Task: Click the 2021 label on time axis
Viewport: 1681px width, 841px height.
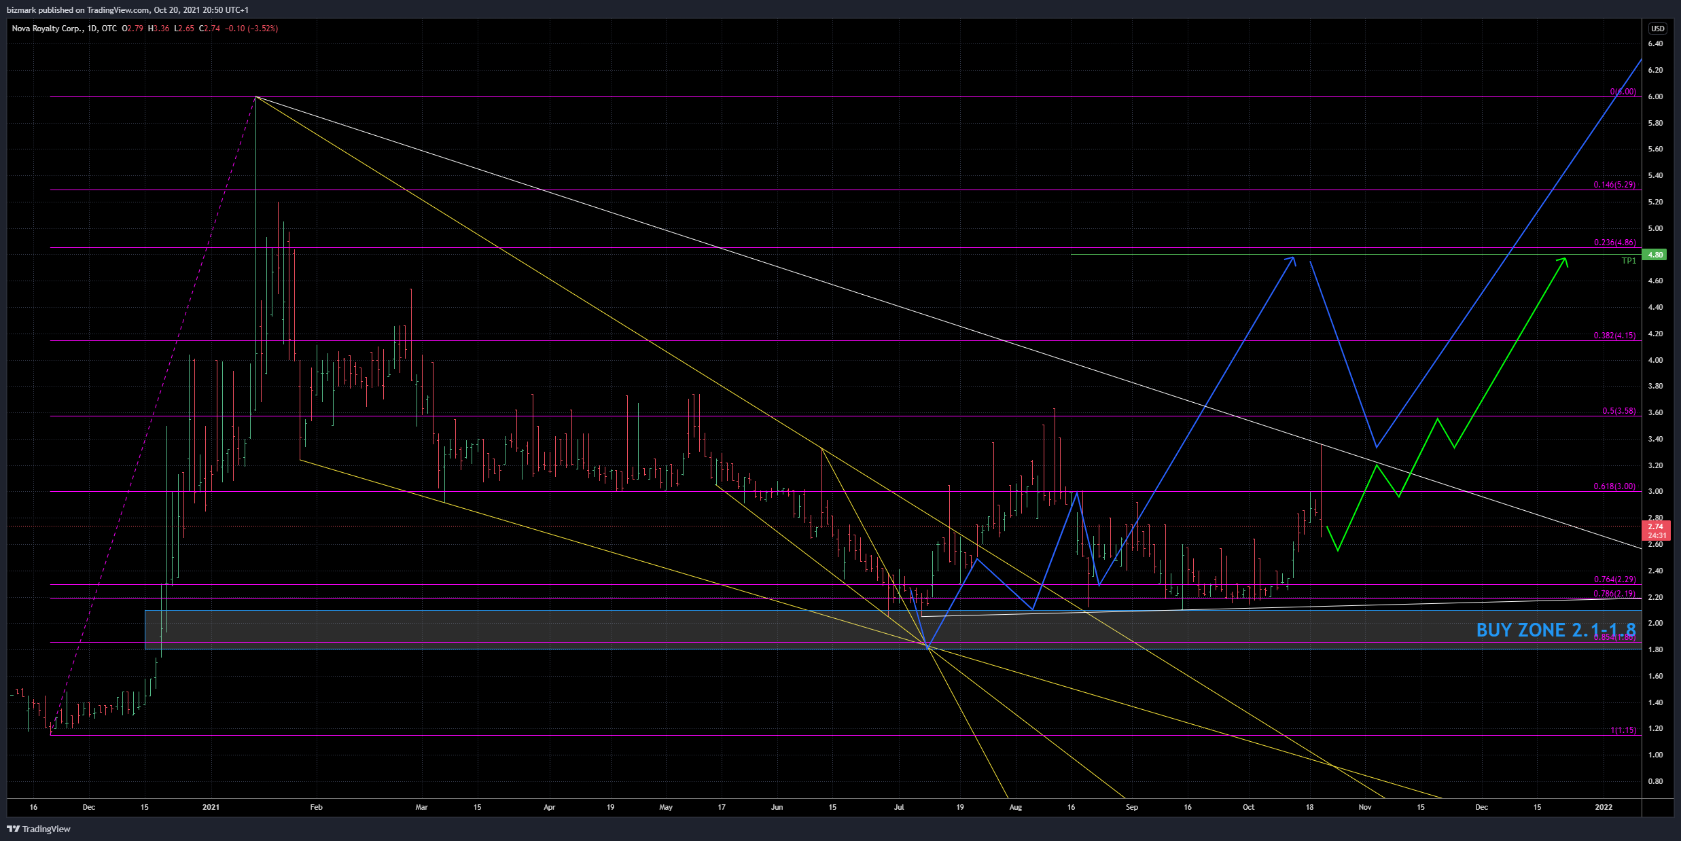Action: [211, 807]
